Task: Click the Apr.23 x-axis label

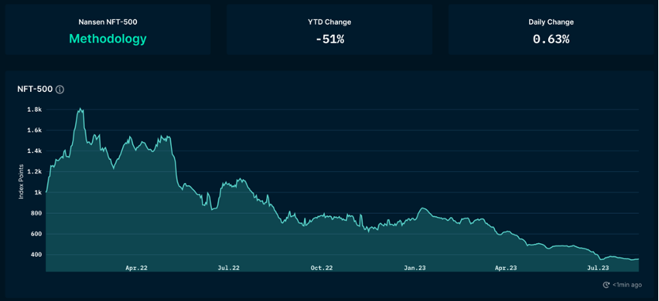Action: coord(506,268)
